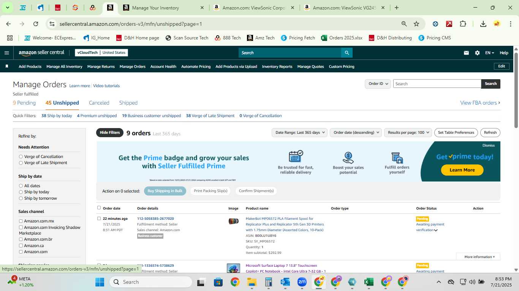519x291 pixels.
Task: Check the Amazon.ca sales channel
Action: point(21,246)
